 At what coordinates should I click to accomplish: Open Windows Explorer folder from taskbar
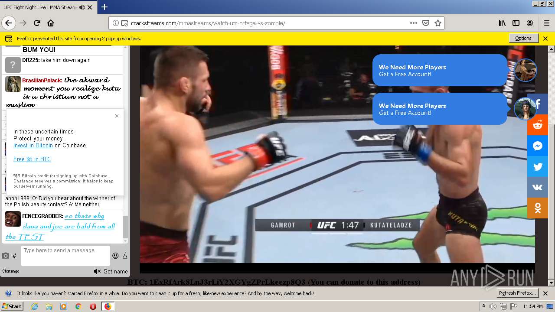pos(49,306)
